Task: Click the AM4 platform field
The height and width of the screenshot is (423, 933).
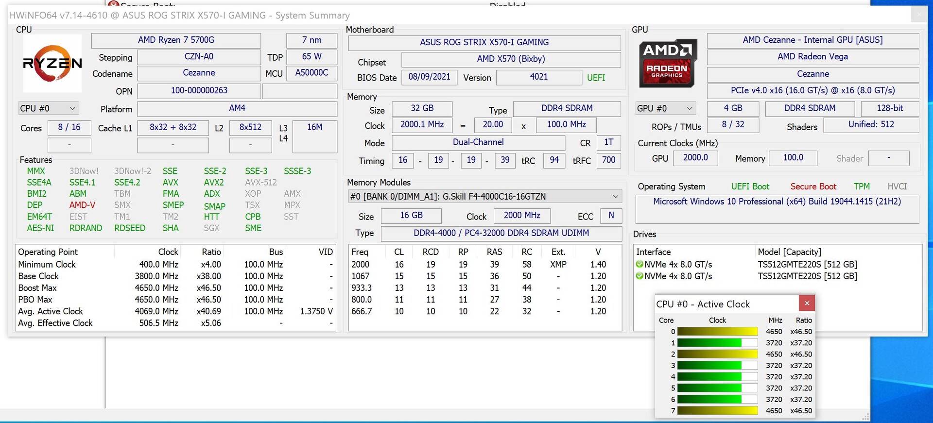Action: click(x=237, y=108)
